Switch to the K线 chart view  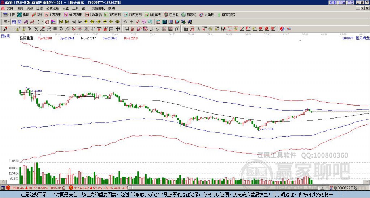[x=37, y=14]
